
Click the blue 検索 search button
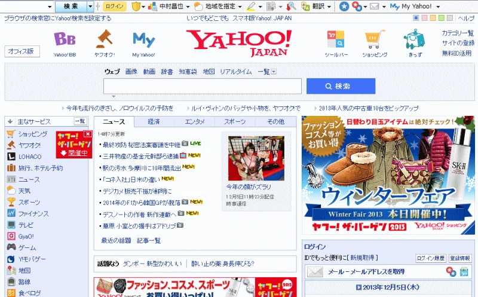point(341,86)
